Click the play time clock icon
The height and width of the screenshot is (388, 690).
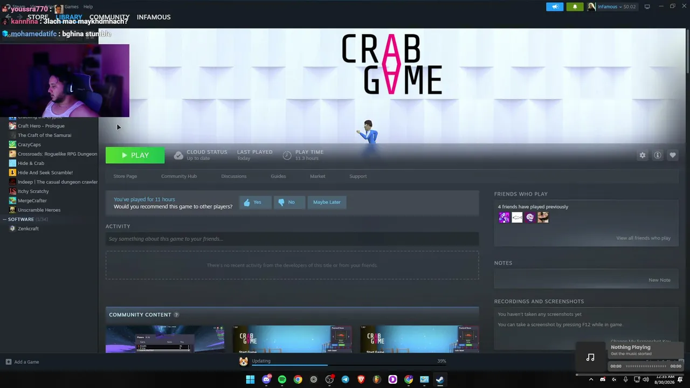tap(287, 155)
